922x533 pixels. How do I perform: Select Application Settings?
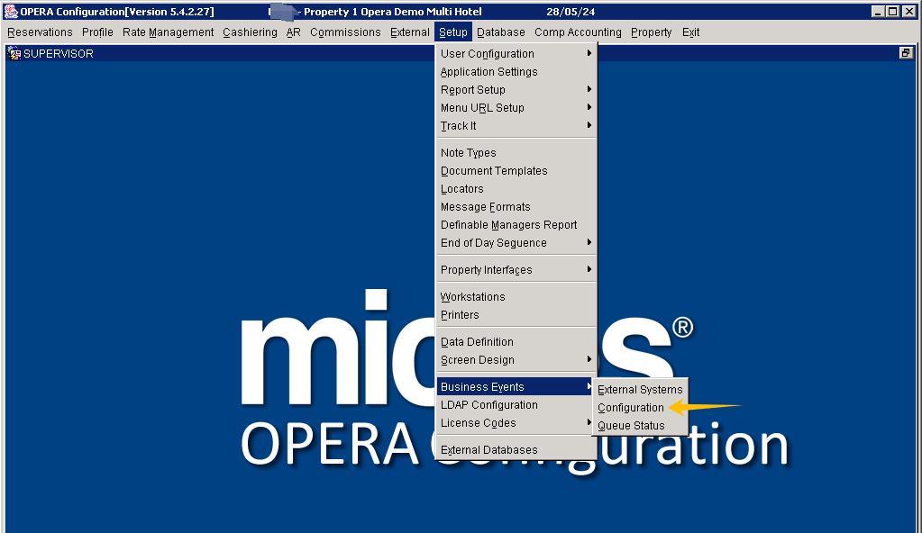coord(516,72)
